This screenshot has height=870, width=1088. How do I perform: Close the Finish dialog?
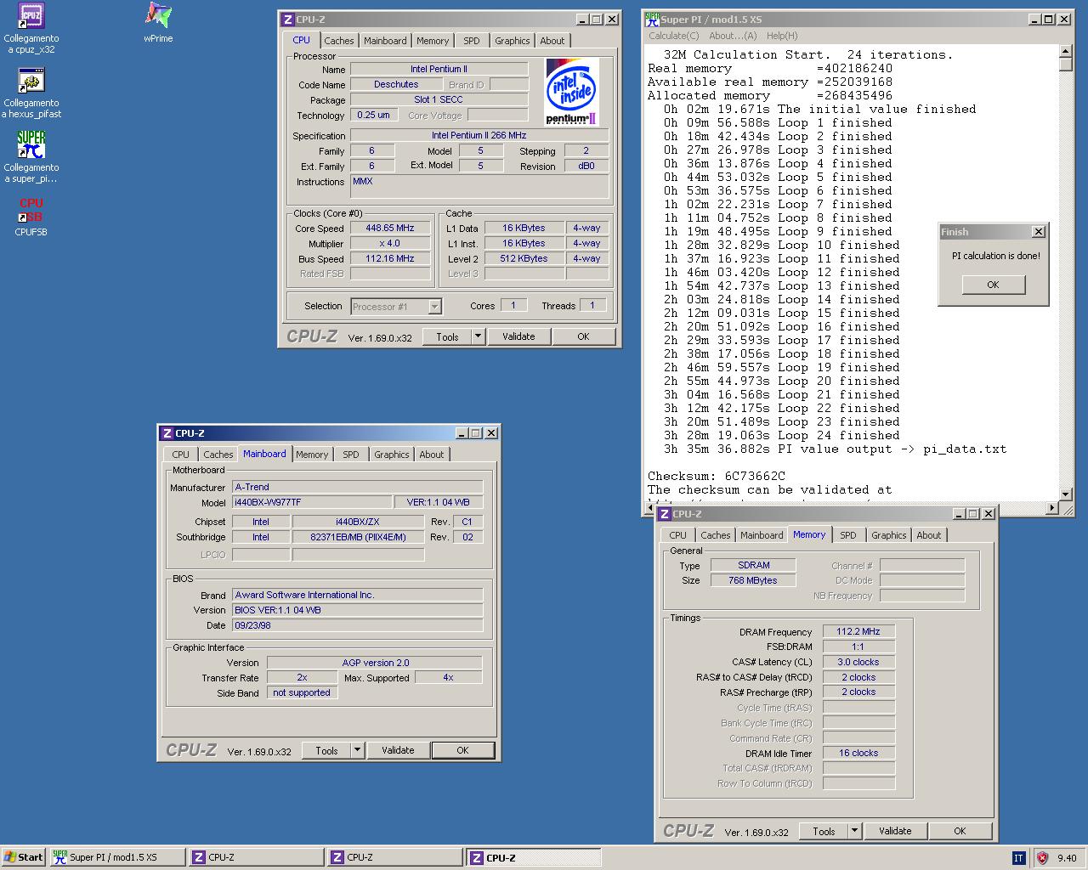coord(1038,232)
